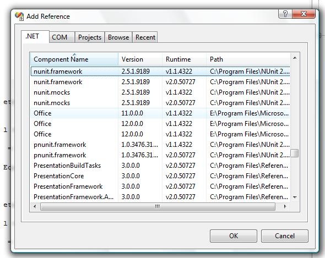Click the Add Reference dialog title icon
This screenshot has height=258, width=325.
click(x=19, y=16)
